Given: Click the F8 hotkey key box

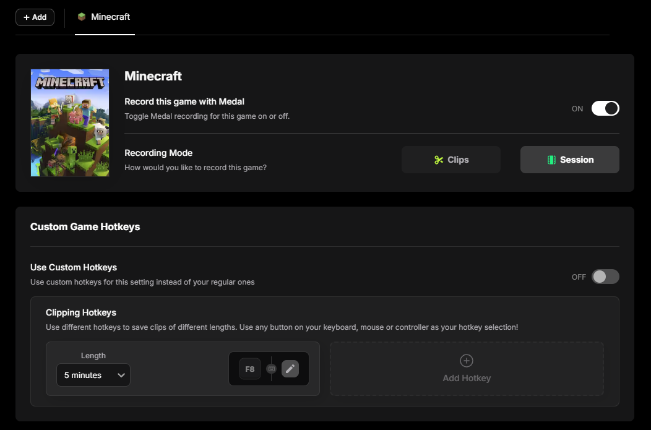Looking at the screenshot, I should point(250,369).
